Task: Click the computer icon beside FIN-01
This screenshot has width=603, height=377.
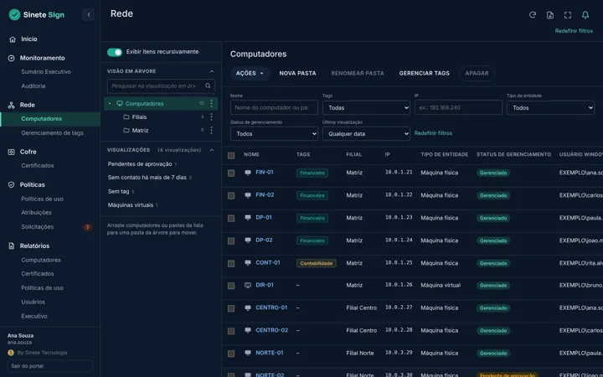Action: tap(248, 173)
